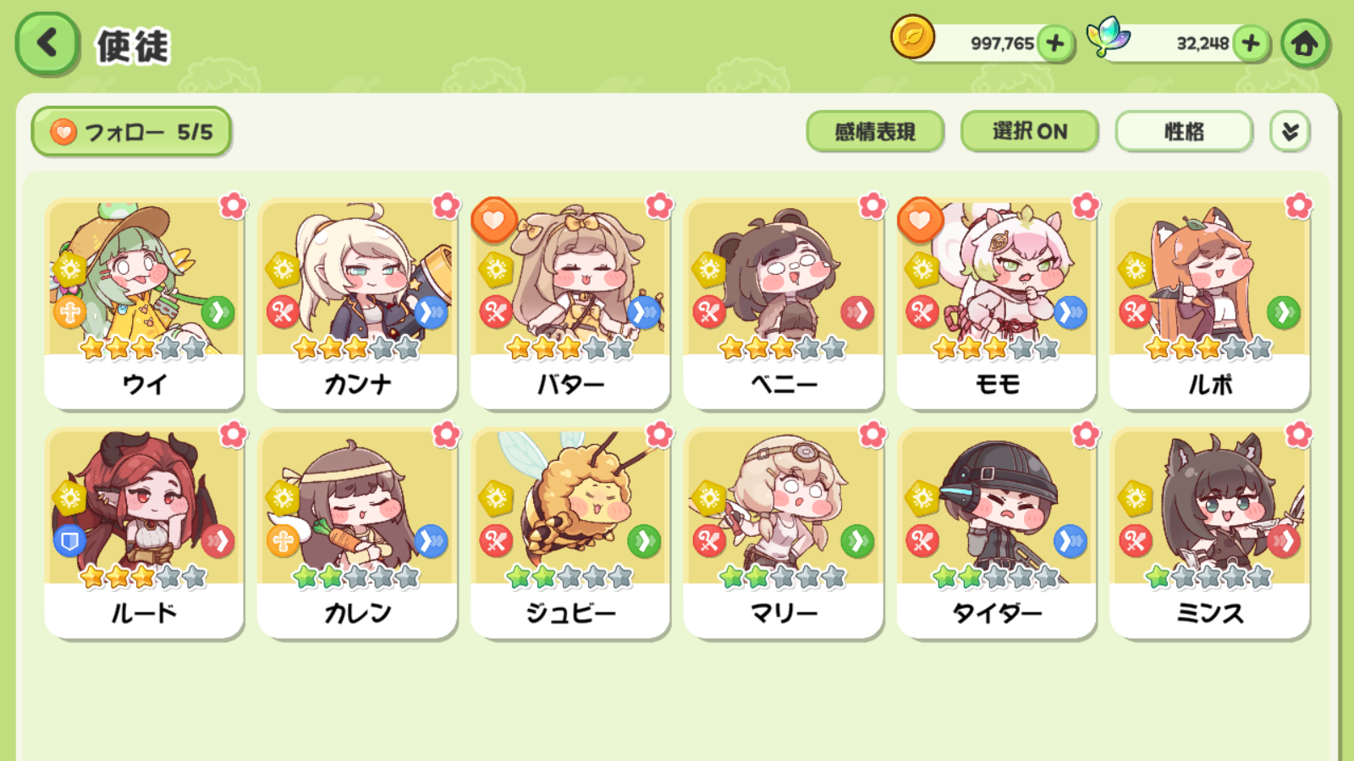Add gold coins with the plus button
Image resolution: width=1354 pixels, height=761 pixels.
coord(1054,43)
